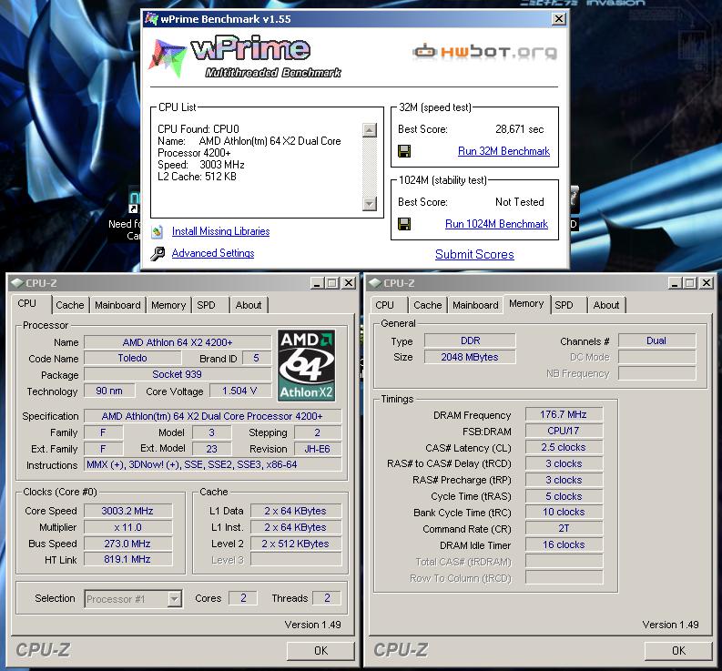Click the wrench icon next to Advanced Settings

tap(158, 253)
